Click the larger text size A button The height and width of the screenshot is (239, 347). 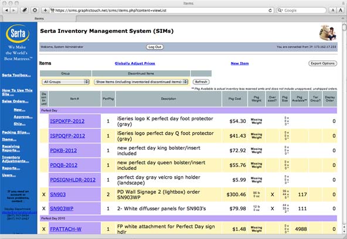click(x=341, y=11)
